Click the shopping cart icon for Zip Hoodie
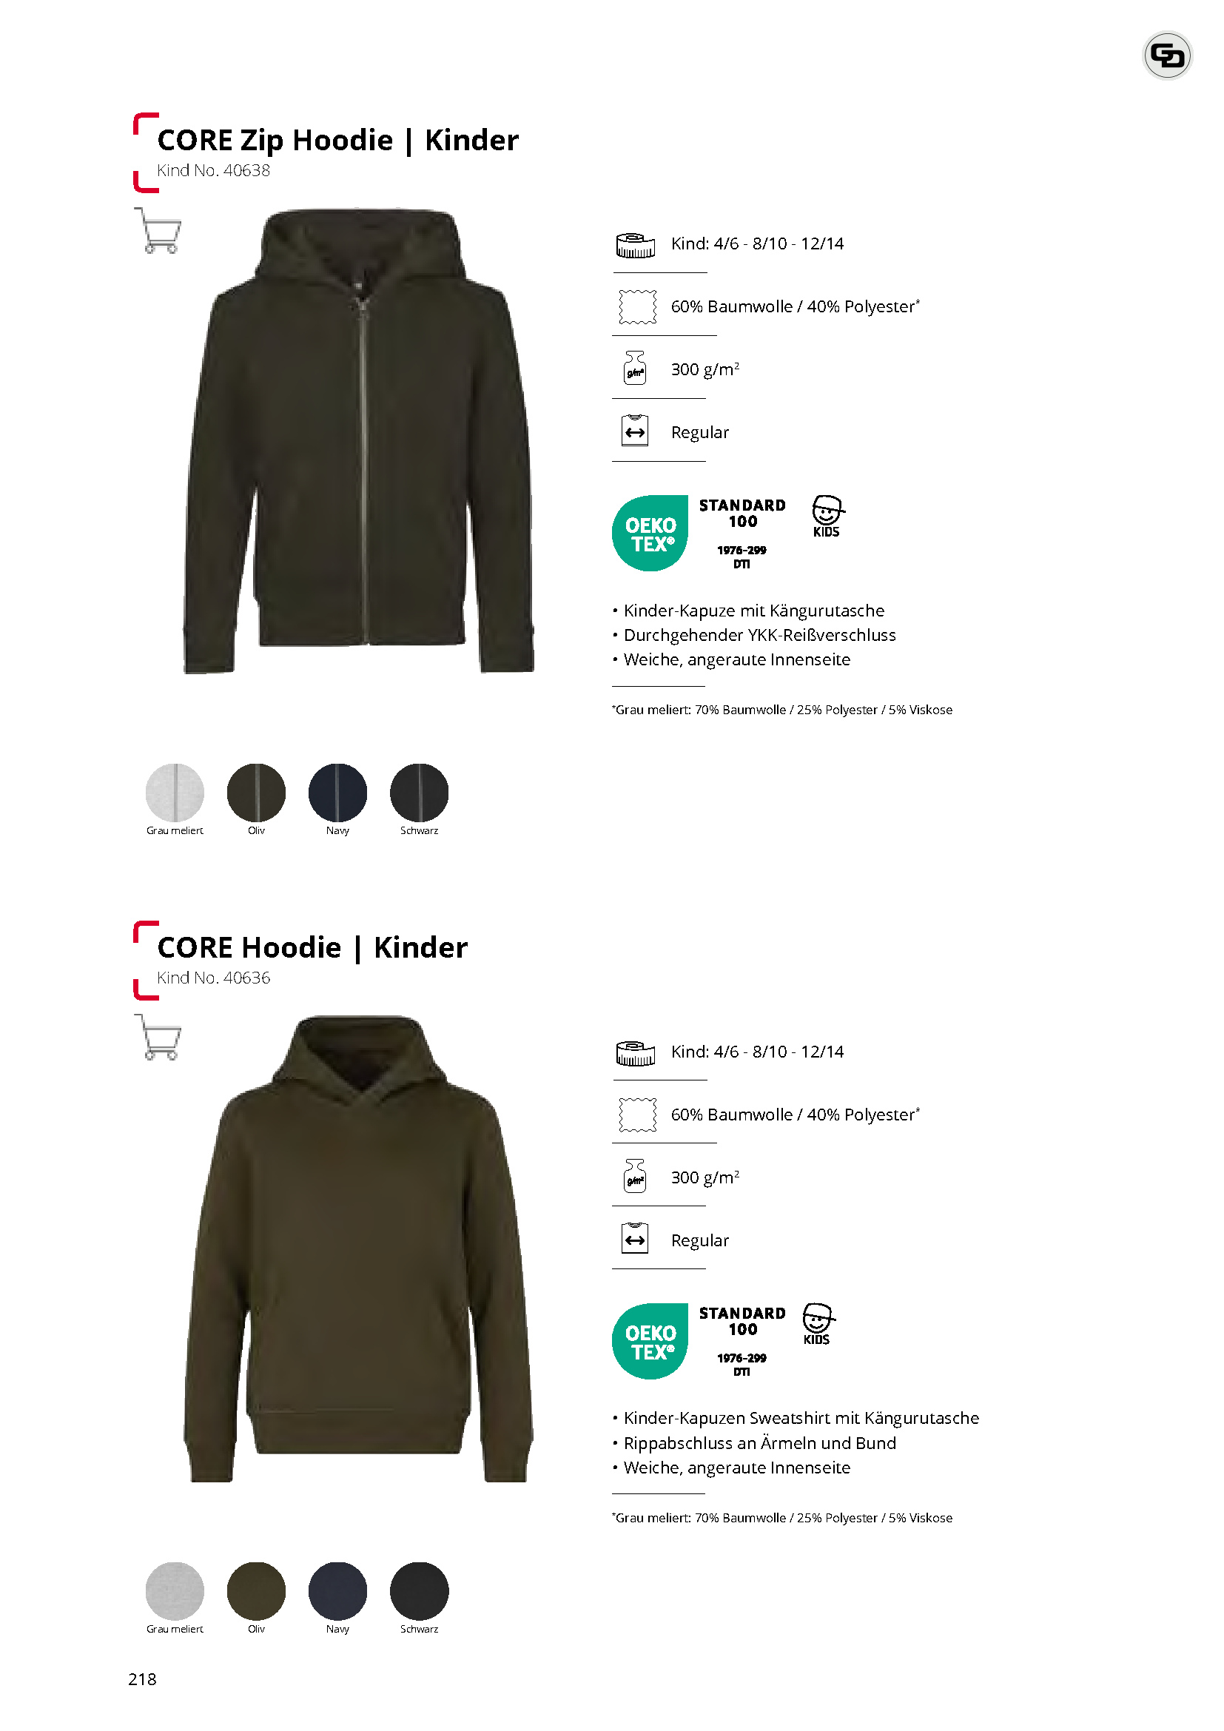The image size is (1224, 1731). 158,231
